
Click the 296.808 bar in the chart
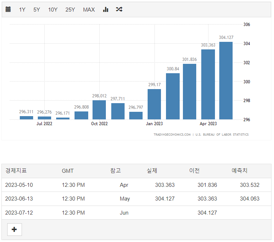[x=81, y=115]
